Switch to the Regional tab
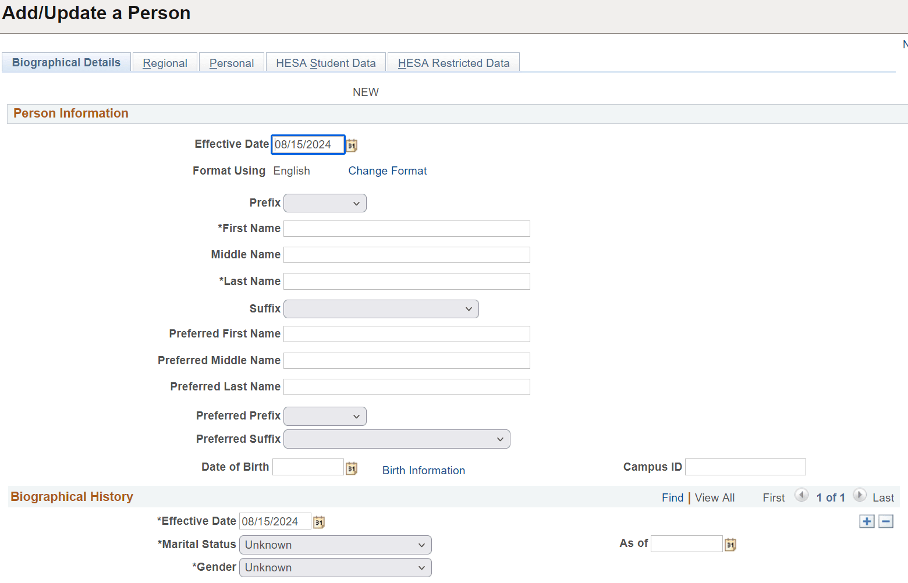Screen dimensions: 908x583 click(x=165, y=62)
